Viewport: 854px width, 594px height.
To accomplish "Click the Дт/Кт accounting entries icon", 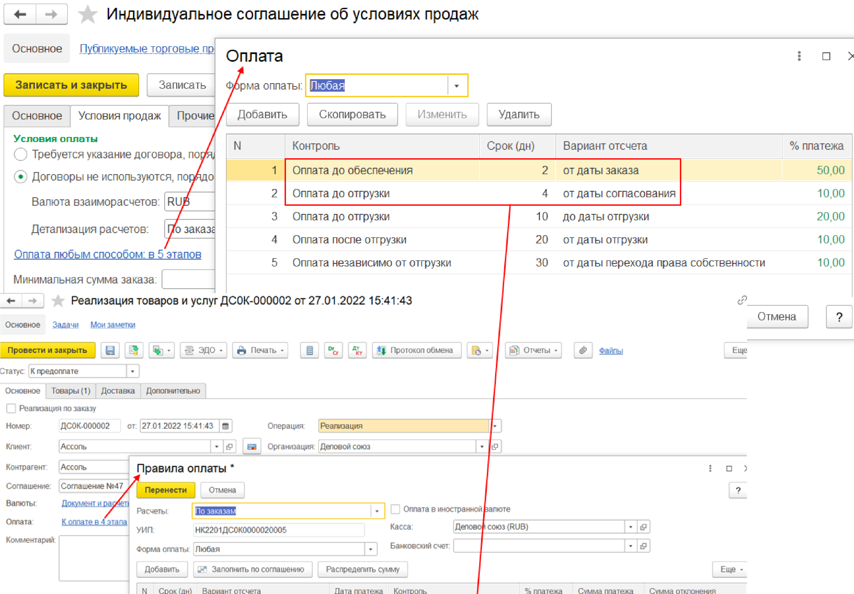I will (x=357, y=350).
